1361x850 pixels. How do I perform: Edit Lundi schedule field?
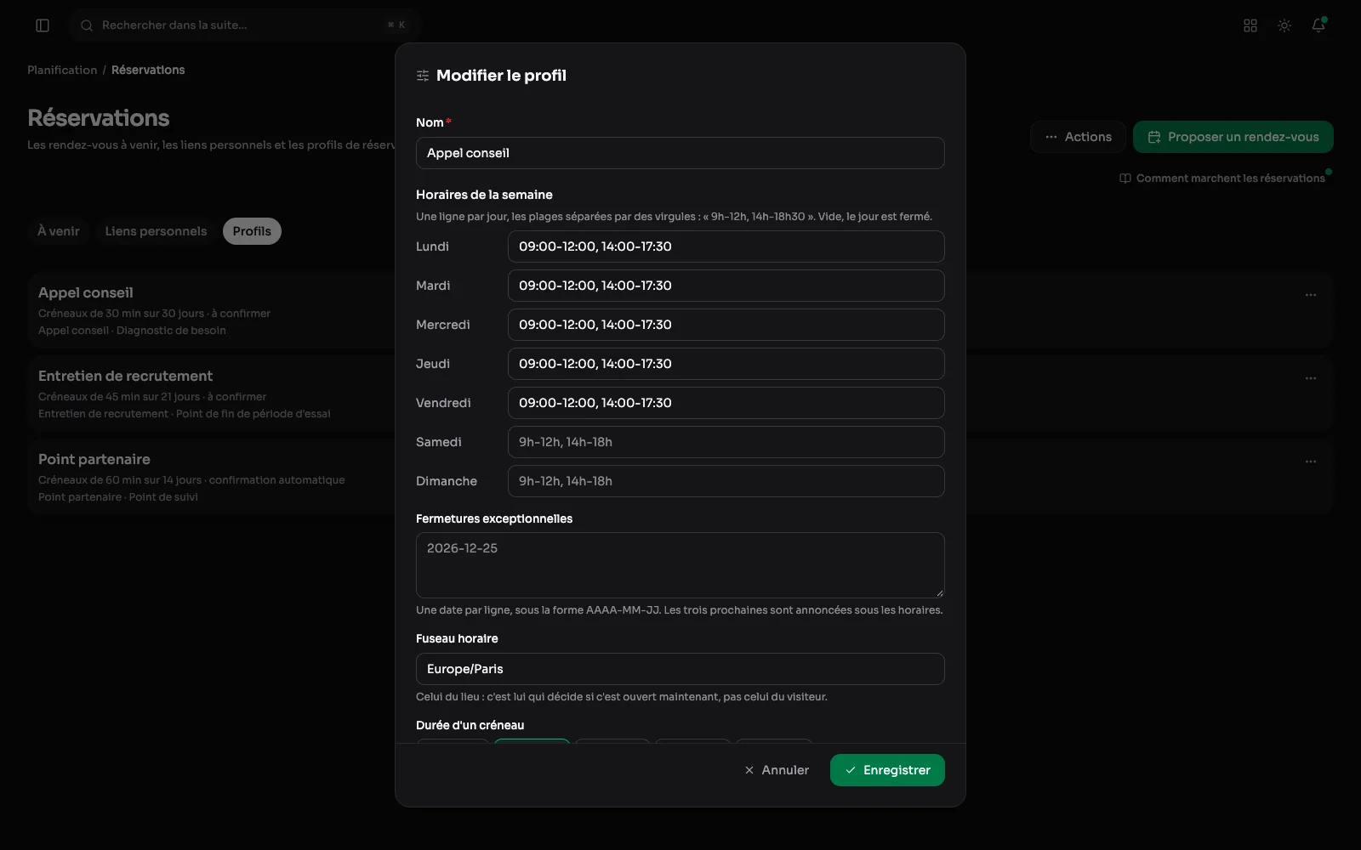(x=726, y=246)
